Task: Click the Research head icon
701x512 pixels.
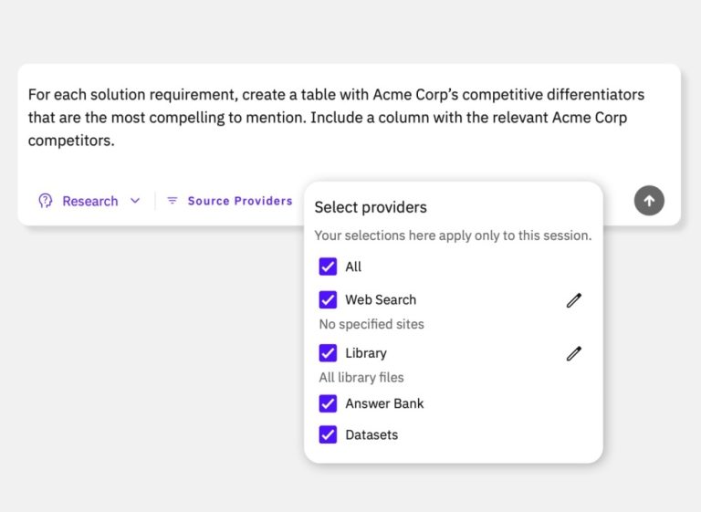Action: point(46,201)
